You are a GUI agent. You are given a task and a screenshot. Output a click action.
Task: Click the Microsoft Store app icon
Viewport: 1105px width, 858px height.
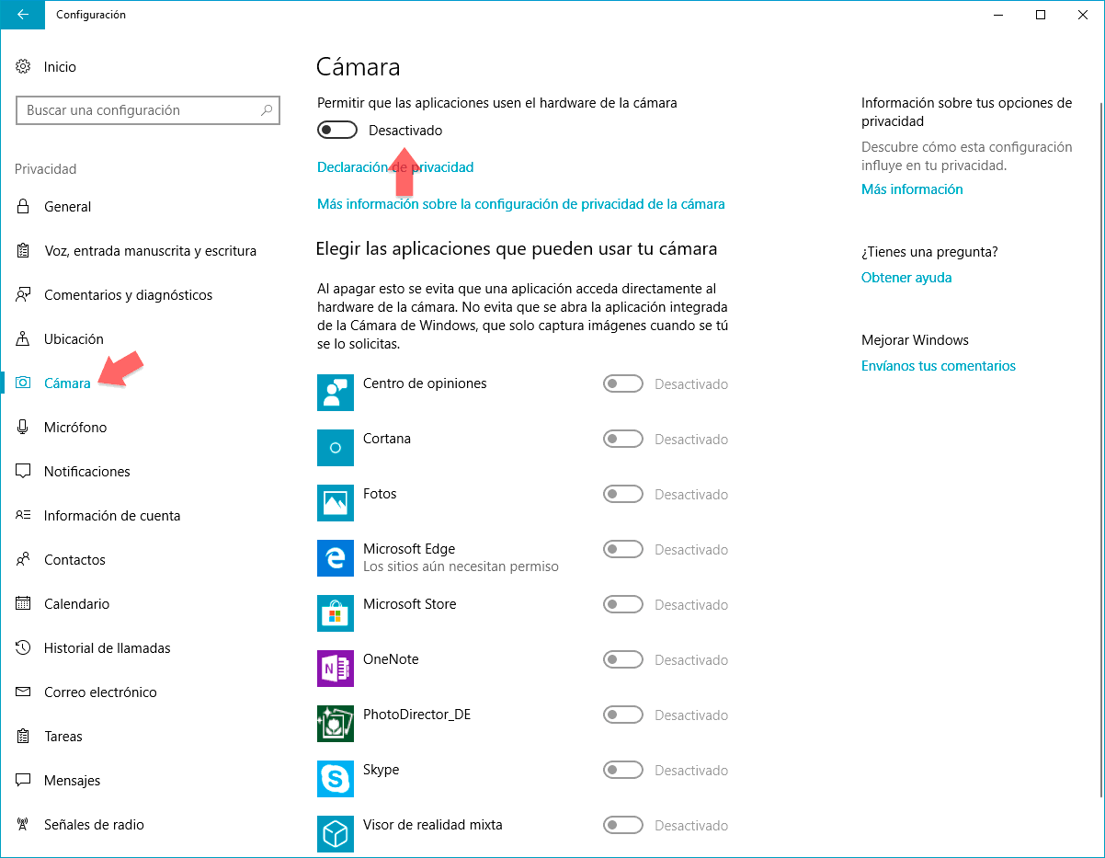pyautogui.click(x=336, y=613)
